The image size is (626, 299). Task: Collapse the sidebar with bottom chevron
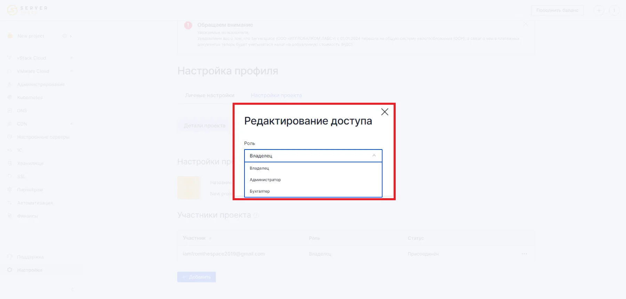click(x=72, y=289)
